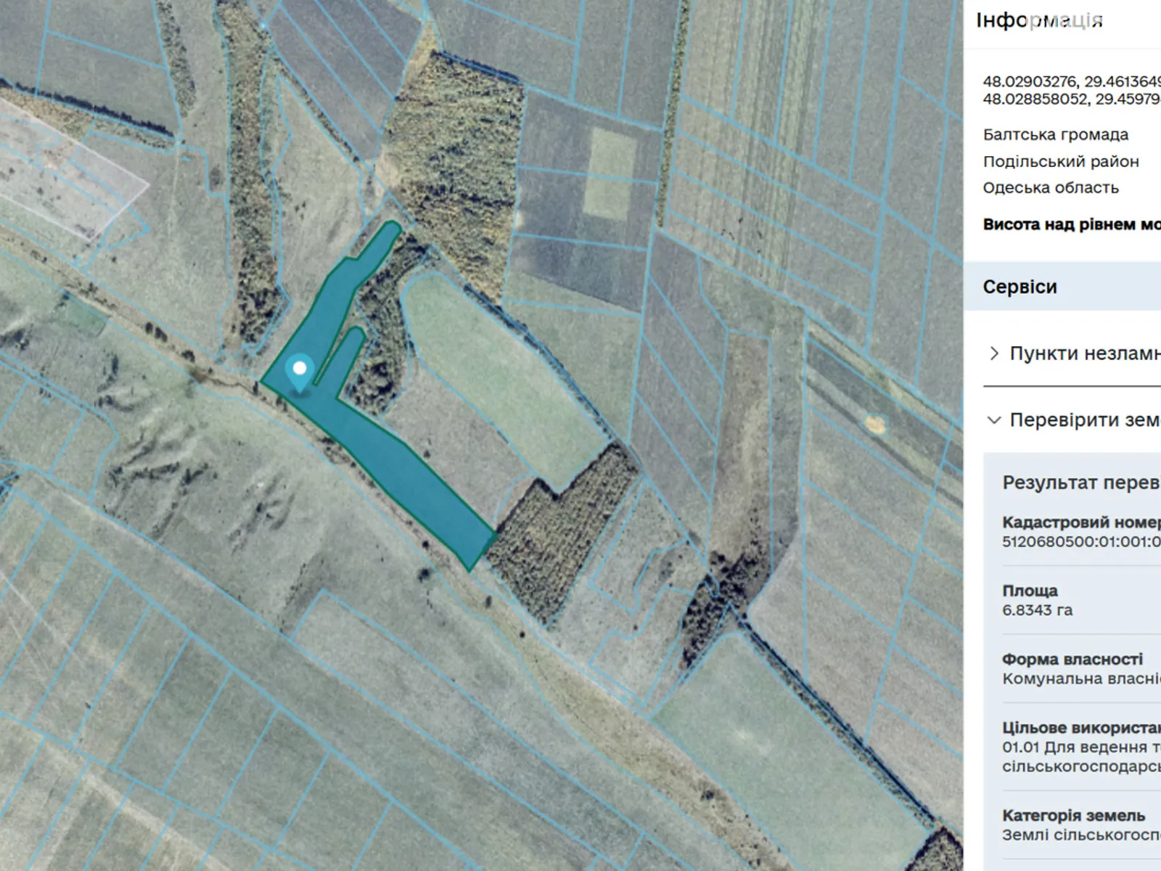The width and height of the screenshot is (1161, 871).
Task: Select the teal highlighted land parcel
Action: pyautogui.click(x=406, y=472)
